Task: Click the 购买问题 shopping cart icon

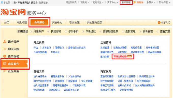Action: 5,49
